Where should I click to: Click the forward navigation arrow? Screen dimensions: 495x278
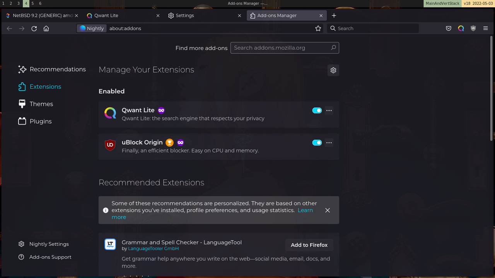click(22, 28)
